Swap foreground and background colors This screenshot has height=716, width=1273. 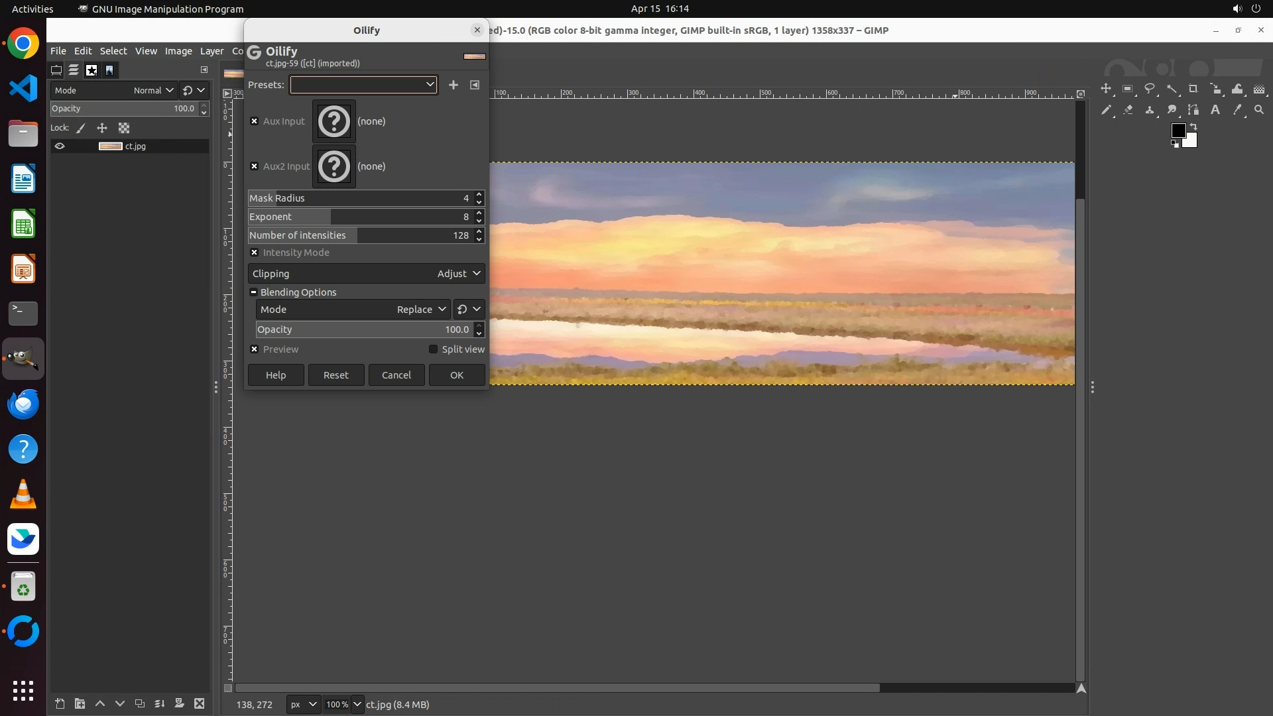click(x=1193, y=126)
